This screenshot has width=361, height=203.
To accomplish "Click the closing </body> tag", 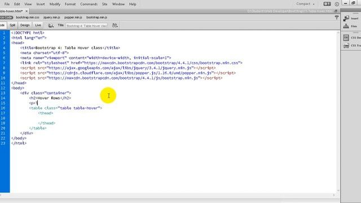I will click(19, 138).
